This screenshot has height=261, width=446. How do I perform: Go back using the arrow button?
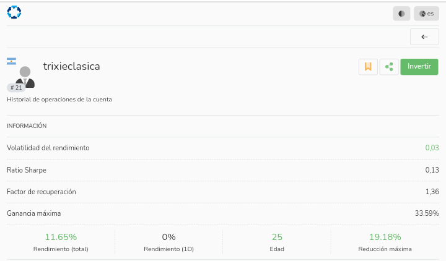tap(424, 36)
